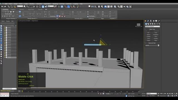The height and width of the screenshot is (100, 178).
Task: Expand the Modify Selection panel arrow
Action: click(x=37, y=19)
